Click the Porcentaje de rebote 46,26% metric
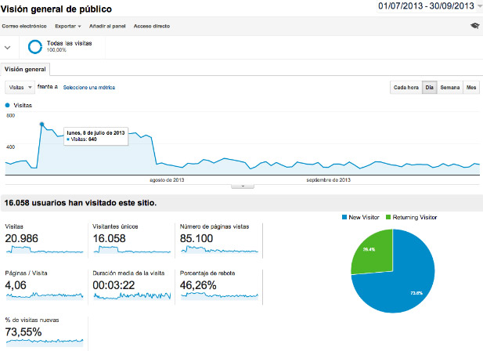The image size is (483, 351). coord(198,285)
